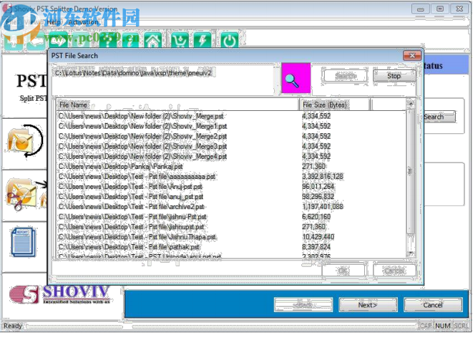473x340 pixels.
Task: Click the scrollbar up arrow in file list
Action: click(411, 104)
